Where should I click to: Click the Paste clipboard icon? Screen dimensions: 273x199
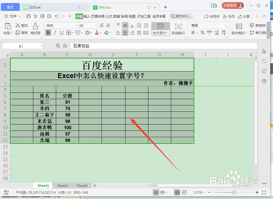(x=8, y=26)
